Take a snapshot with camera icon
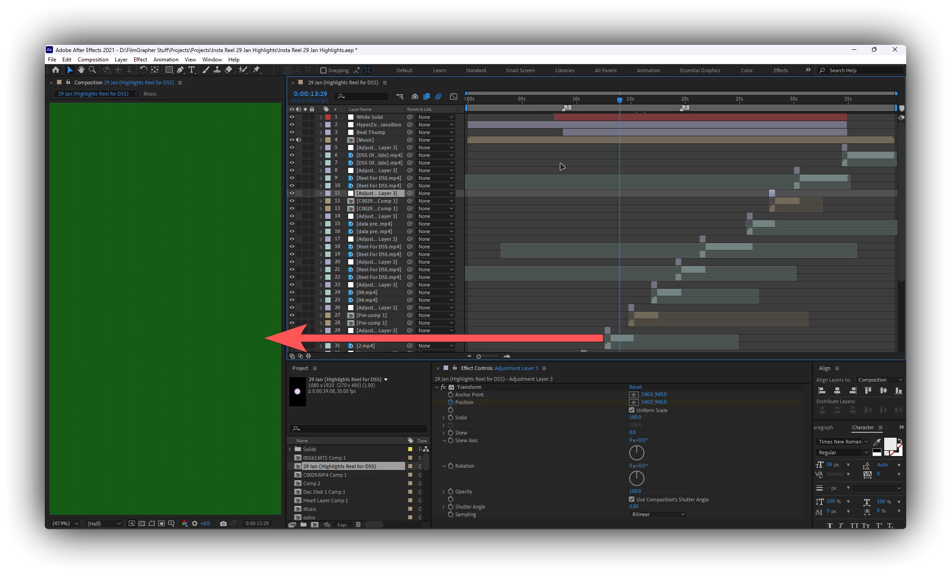 (223, 523)
